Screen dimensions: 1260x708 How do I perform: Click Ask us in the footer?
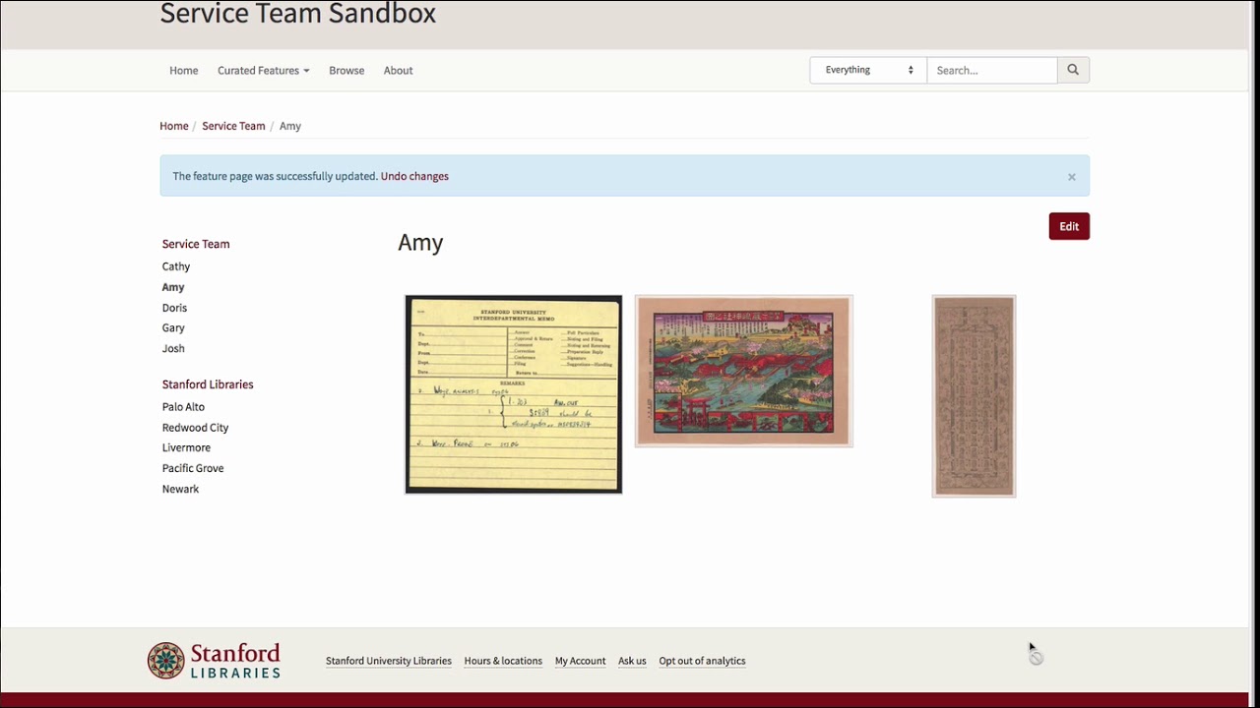point(632,661)
